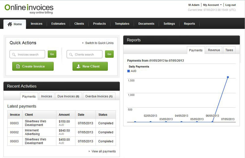Click the magnifier icon in Invoices search
The image size is (245, 158).
click(14, 54)
